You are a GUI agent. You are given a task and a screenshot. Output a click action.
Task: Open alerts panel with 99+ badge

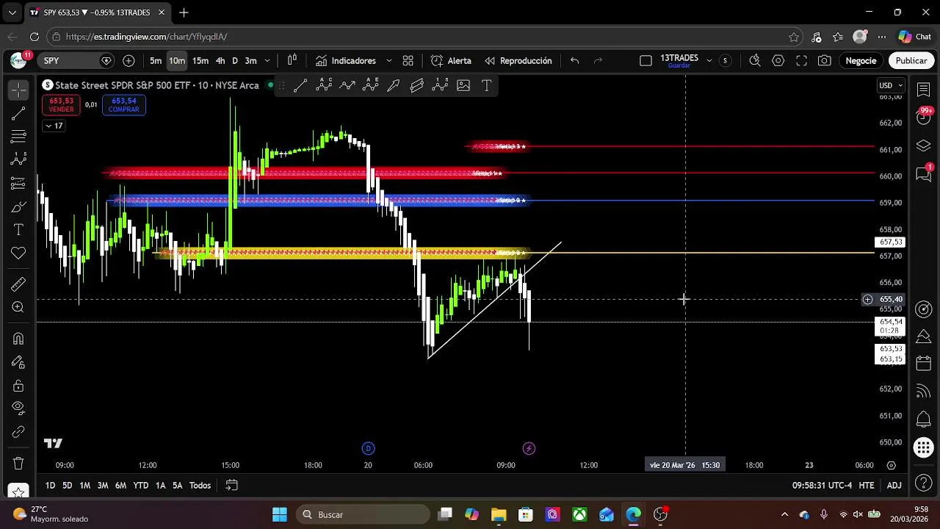coord(924,116)
